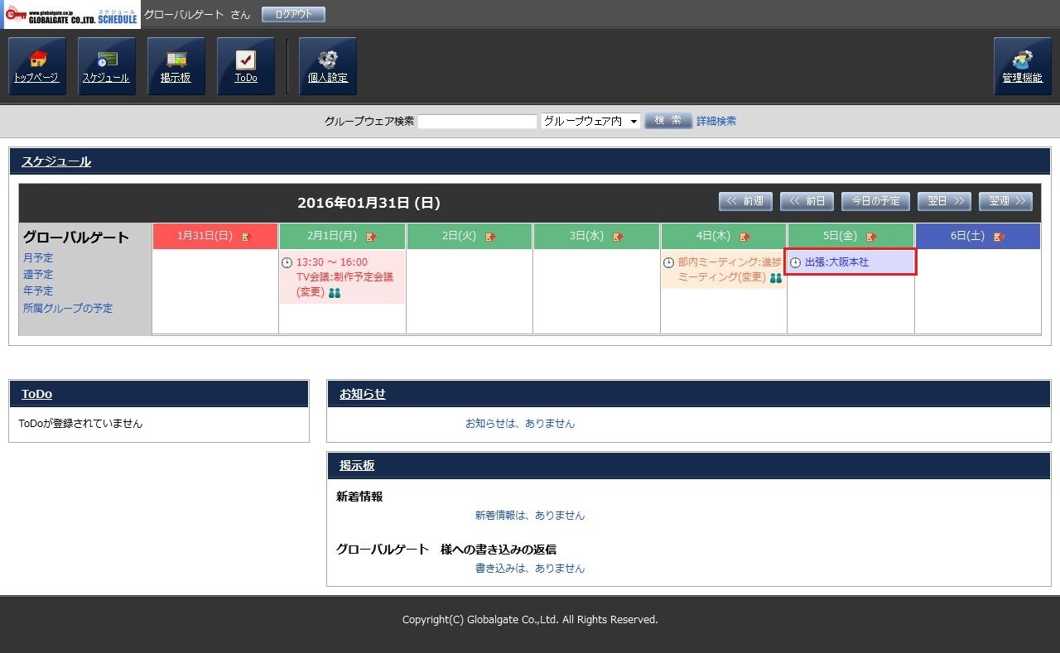Click the ログアウト button

click(293, 14)
